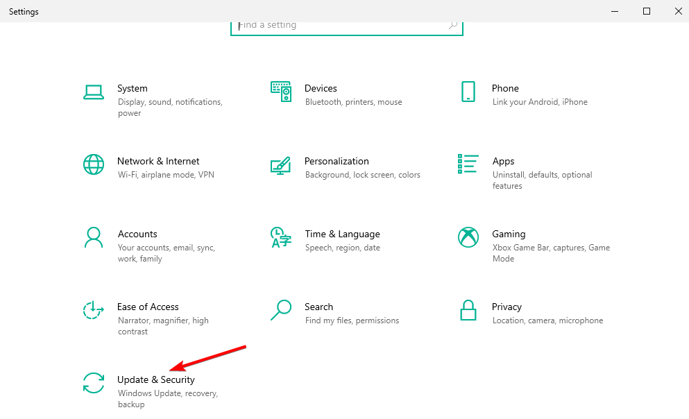The image size is (689, 419).
Task: Open Apps via the list icon
Action: (468, 165)
